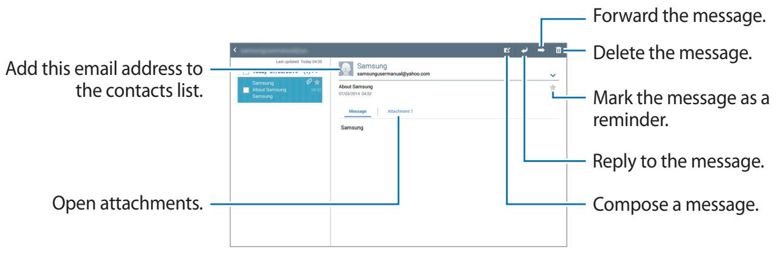Click the Samsung sender name heading
This screenshot has height=254, width=776.
click(x=372, y=65)
